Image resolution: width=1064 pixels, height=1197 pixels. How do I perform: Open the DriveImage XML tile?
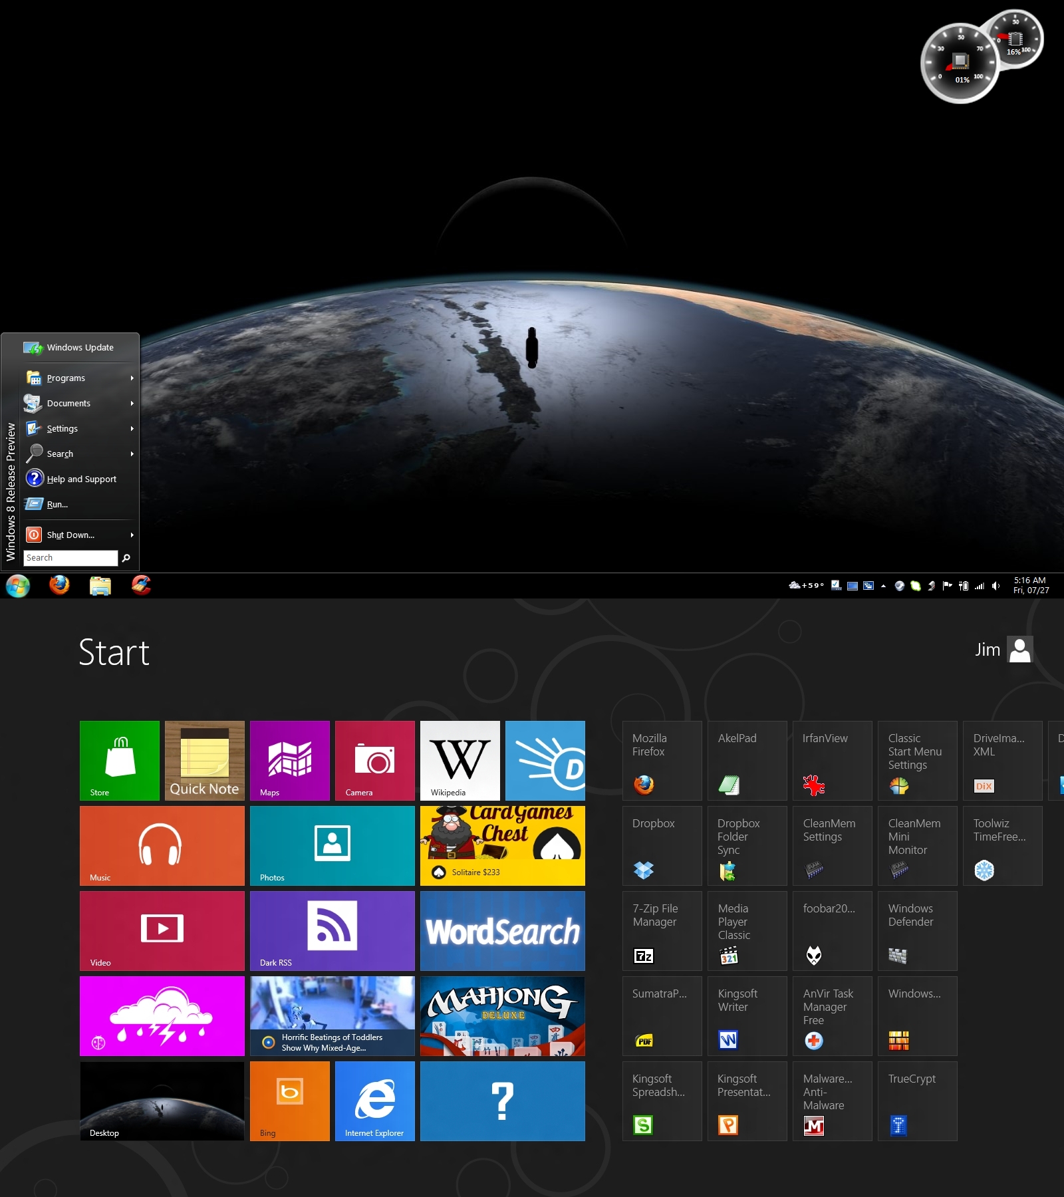coord(1003,760)
